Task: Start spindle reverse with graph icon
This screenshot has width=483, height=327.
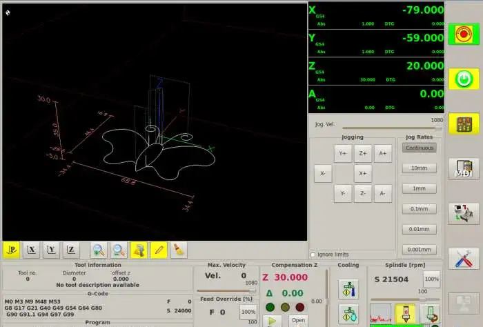Action: pyautogui.click(x=380, y=314)
